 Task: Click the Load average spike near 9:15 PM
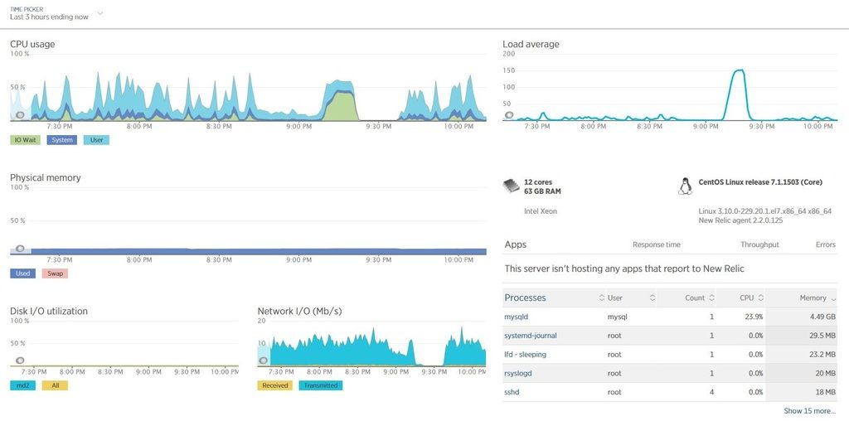pyautogui.click(x=737, y=94)
